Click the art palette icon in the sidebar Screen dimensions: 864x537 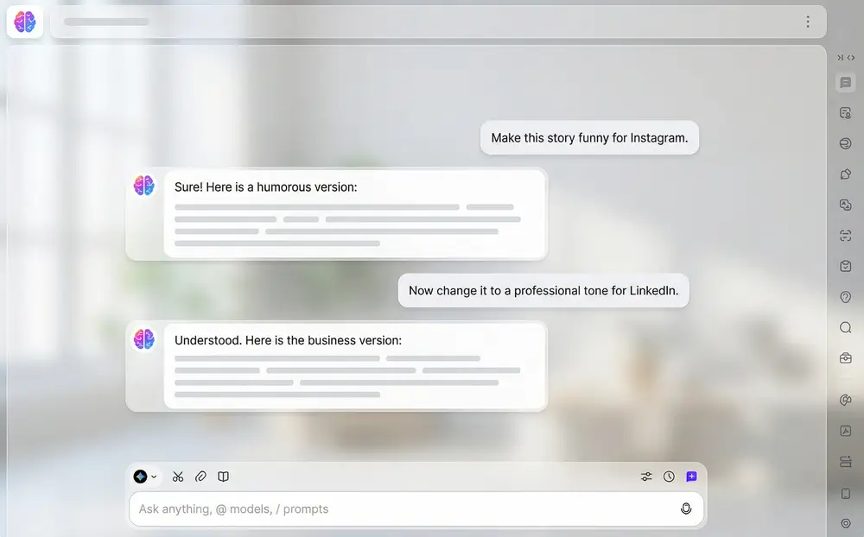pos(845,400)
